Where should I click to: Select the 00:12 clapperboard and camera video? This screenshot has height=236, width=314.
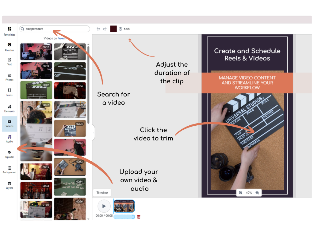tap(70, 167)
